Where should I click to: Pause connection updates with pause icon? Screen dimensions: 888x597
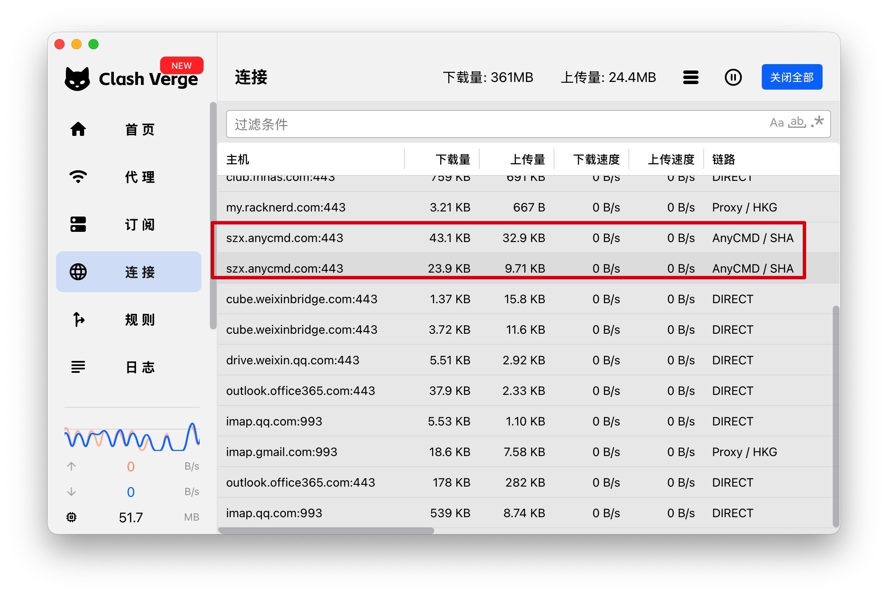pyautogui.click(x=733, y=77)
